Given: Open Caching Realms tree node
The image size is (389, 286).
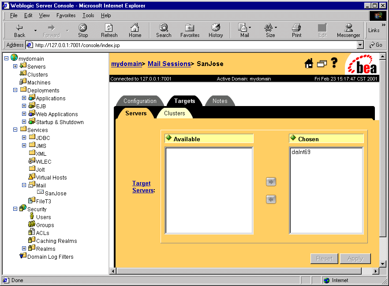Looking at the screenshot, I should pos(56,241).
